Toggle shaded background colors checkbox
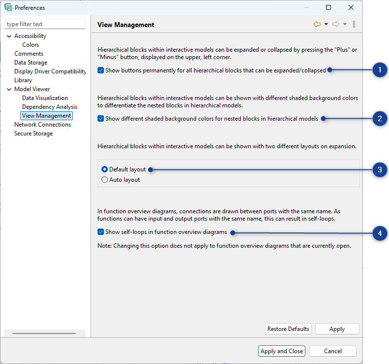This screenshot has height=364, width=389. (x=100, y=119)
